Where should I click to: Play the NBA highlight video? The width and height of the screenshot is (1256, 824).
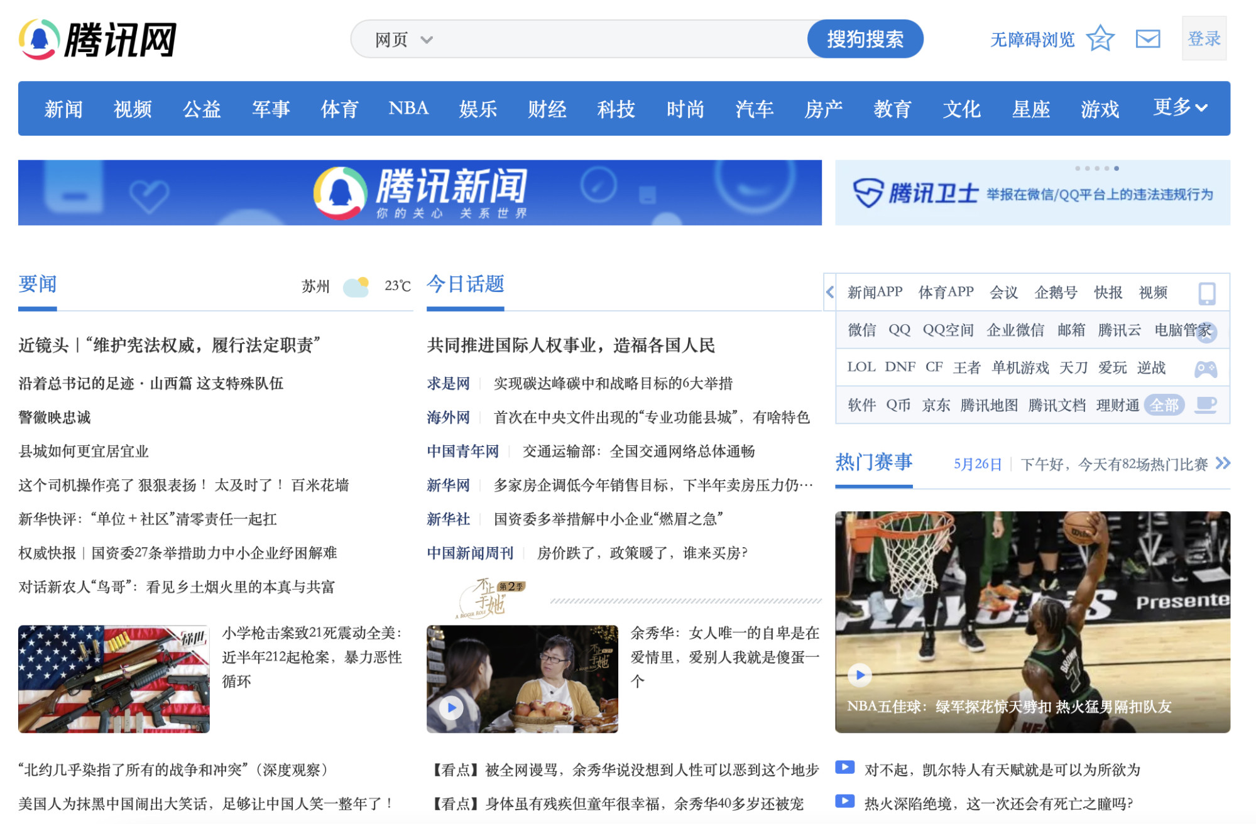[x=860, y=675]
